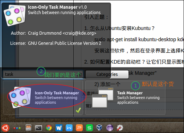The width and height of the screenshot is (184, 133).
Task: Open the file cabinet file manager icon
Action: (29, 128)
